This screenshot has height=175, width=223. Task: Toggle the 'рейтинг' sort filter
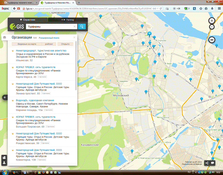click(49, 44)
